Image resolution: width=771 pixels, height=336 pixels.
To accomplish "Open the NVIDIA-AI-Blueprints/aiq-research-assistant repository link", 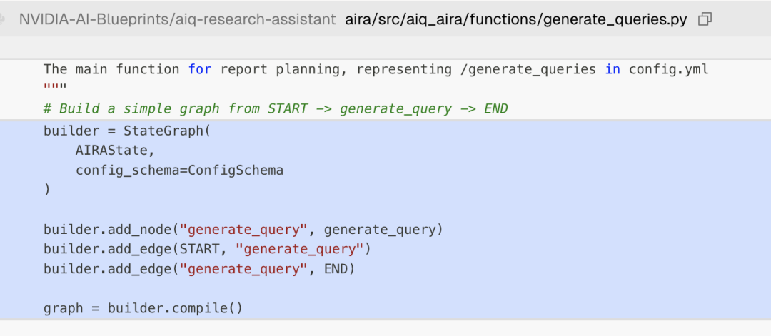I will click(177, 19).
